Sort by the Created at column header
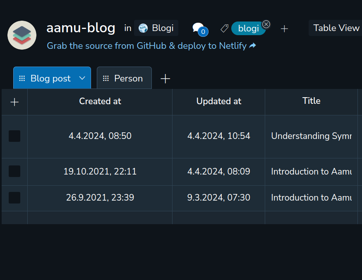The image size is (362, 280). (x=100, y=101)
